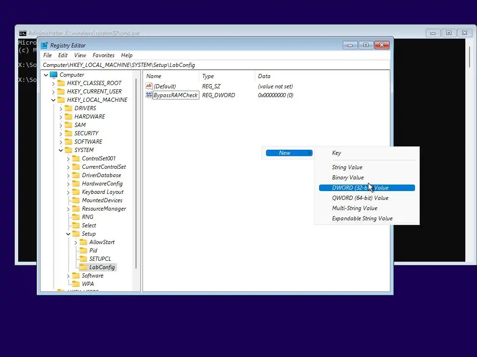Choose Multi-String Value option
This screenshot has height=357, width=477.
click(x=367, y=208)
